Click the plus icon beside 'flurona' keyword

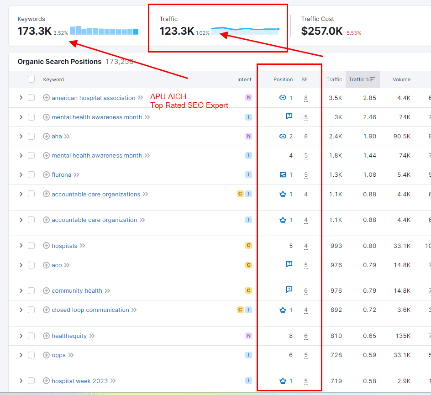[x=46, y=175]
